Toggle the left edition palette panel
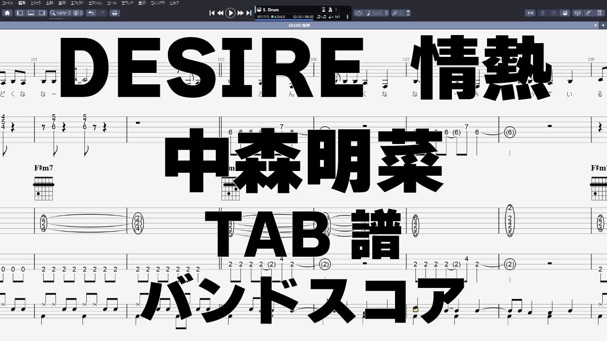This screenshot has height=341, width=607. [20, 13]
